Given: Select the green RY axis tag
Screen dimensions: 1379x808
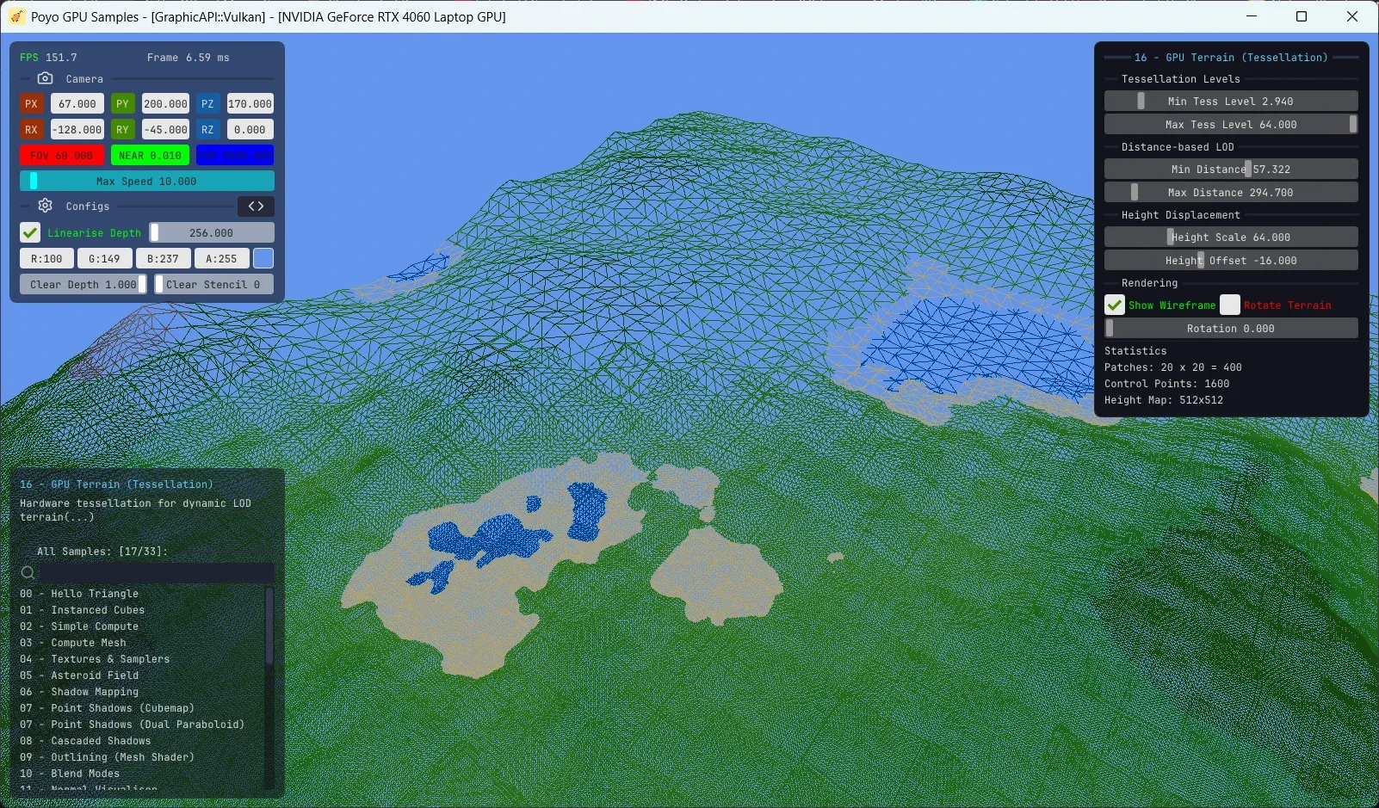Looking at the screenshot, I should [123, 129].
